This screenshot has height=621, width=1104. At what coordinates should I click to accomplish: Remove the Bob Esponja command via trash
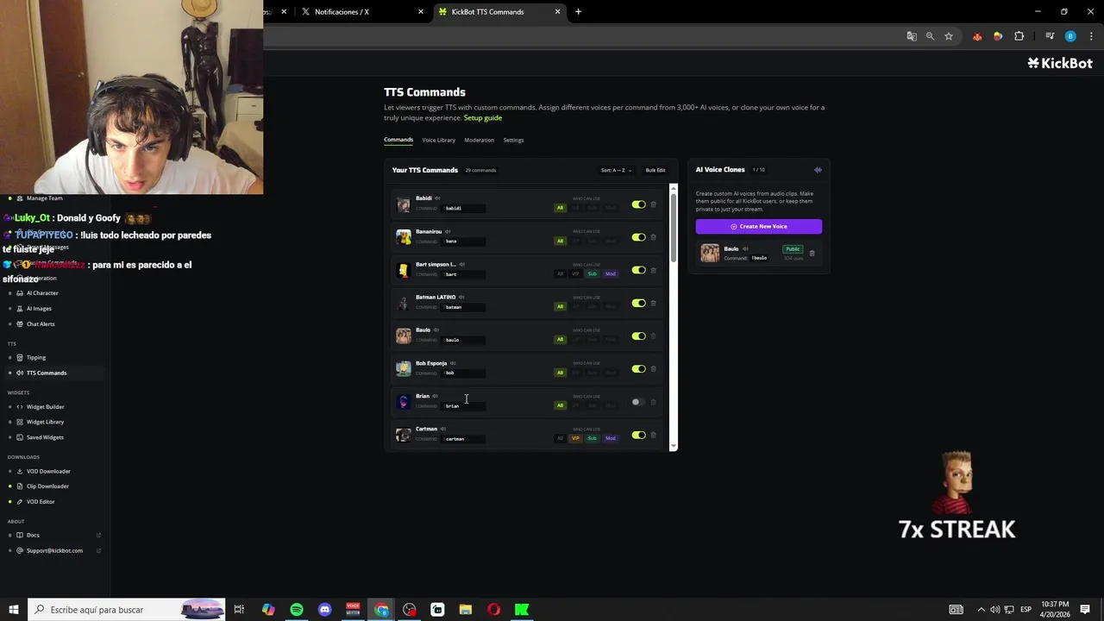tap(653, 369)
